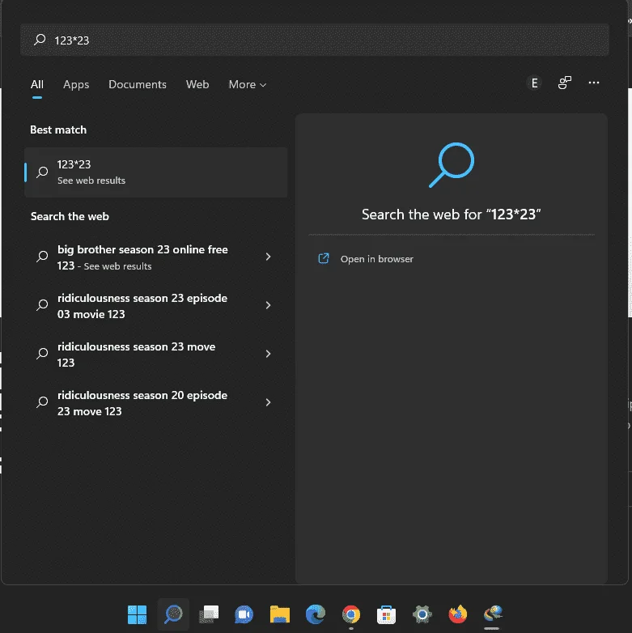Open the Chat (Teams) taskbar icon

[244, 614]
